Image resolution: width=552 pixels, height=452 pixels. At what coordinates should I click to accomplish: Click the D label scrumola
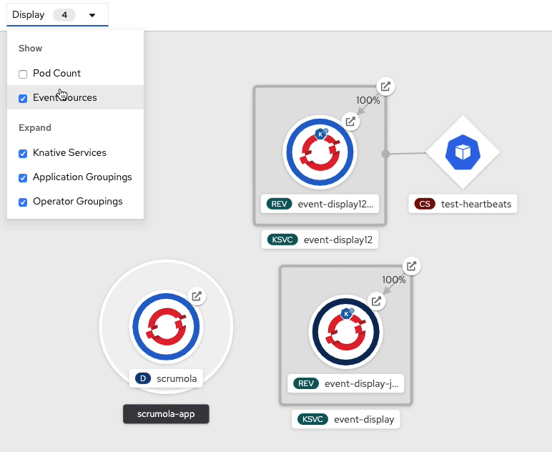(166, 378)
